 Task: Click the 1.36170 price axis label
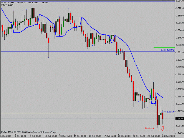180,23
